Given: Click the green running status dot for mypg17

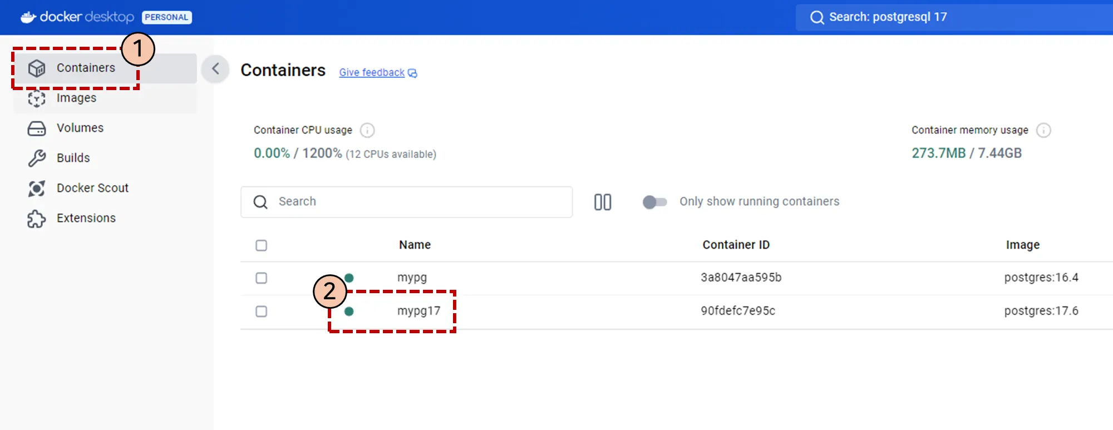Looking at the screenshot, I should (x=349, y=312).
